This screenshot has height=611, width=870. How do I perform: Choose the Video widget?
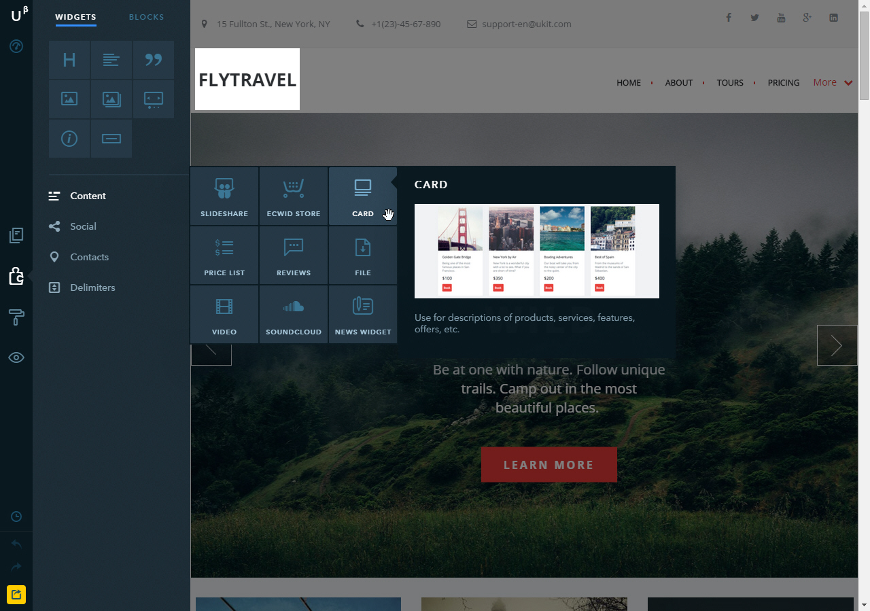(x=224, y=314)
